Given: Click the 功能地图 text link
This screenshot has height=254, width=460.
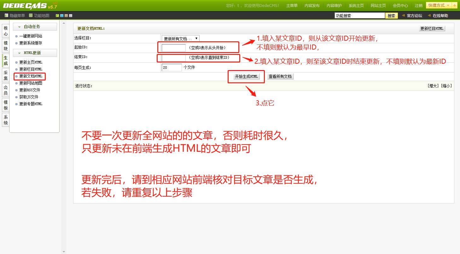Looking at the screenshot, I should 42,15.
